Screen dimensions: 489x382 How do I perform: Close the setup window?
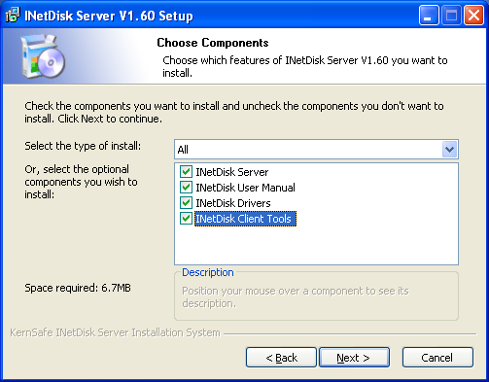(473, 16)
